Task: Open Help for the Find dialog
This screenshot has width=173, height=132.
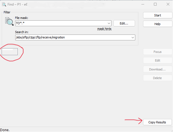Action: tap(157, 24)
